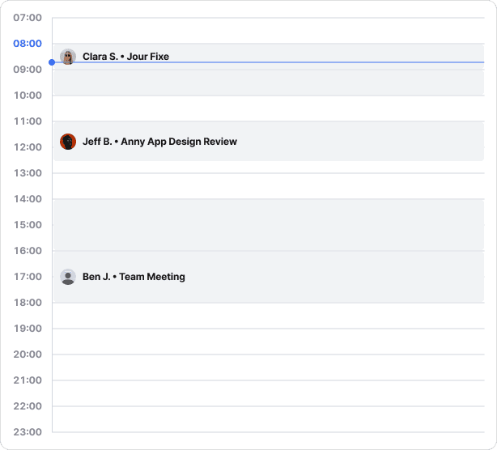Click the 'Anny App Design Review' title text
The image size is (497, 450).
[179, 142]
